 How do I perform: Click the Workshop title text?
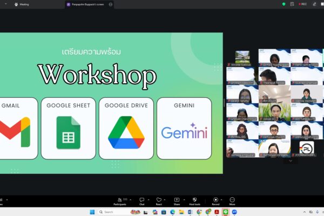[x=97, y=76]
